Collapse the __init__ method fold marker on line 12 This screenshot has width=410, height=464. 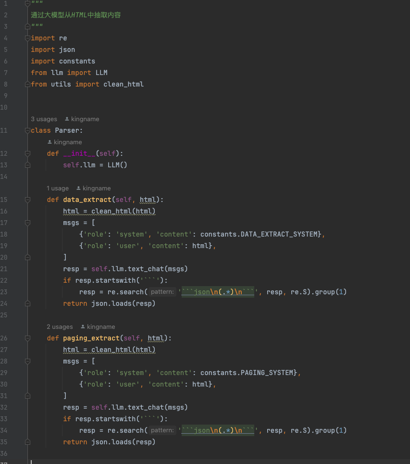coord(27,153)
